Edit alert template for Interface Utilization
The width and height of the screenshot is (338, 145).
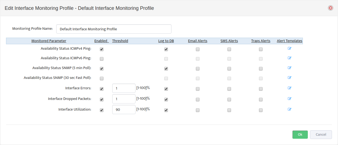tap(289, 109)
